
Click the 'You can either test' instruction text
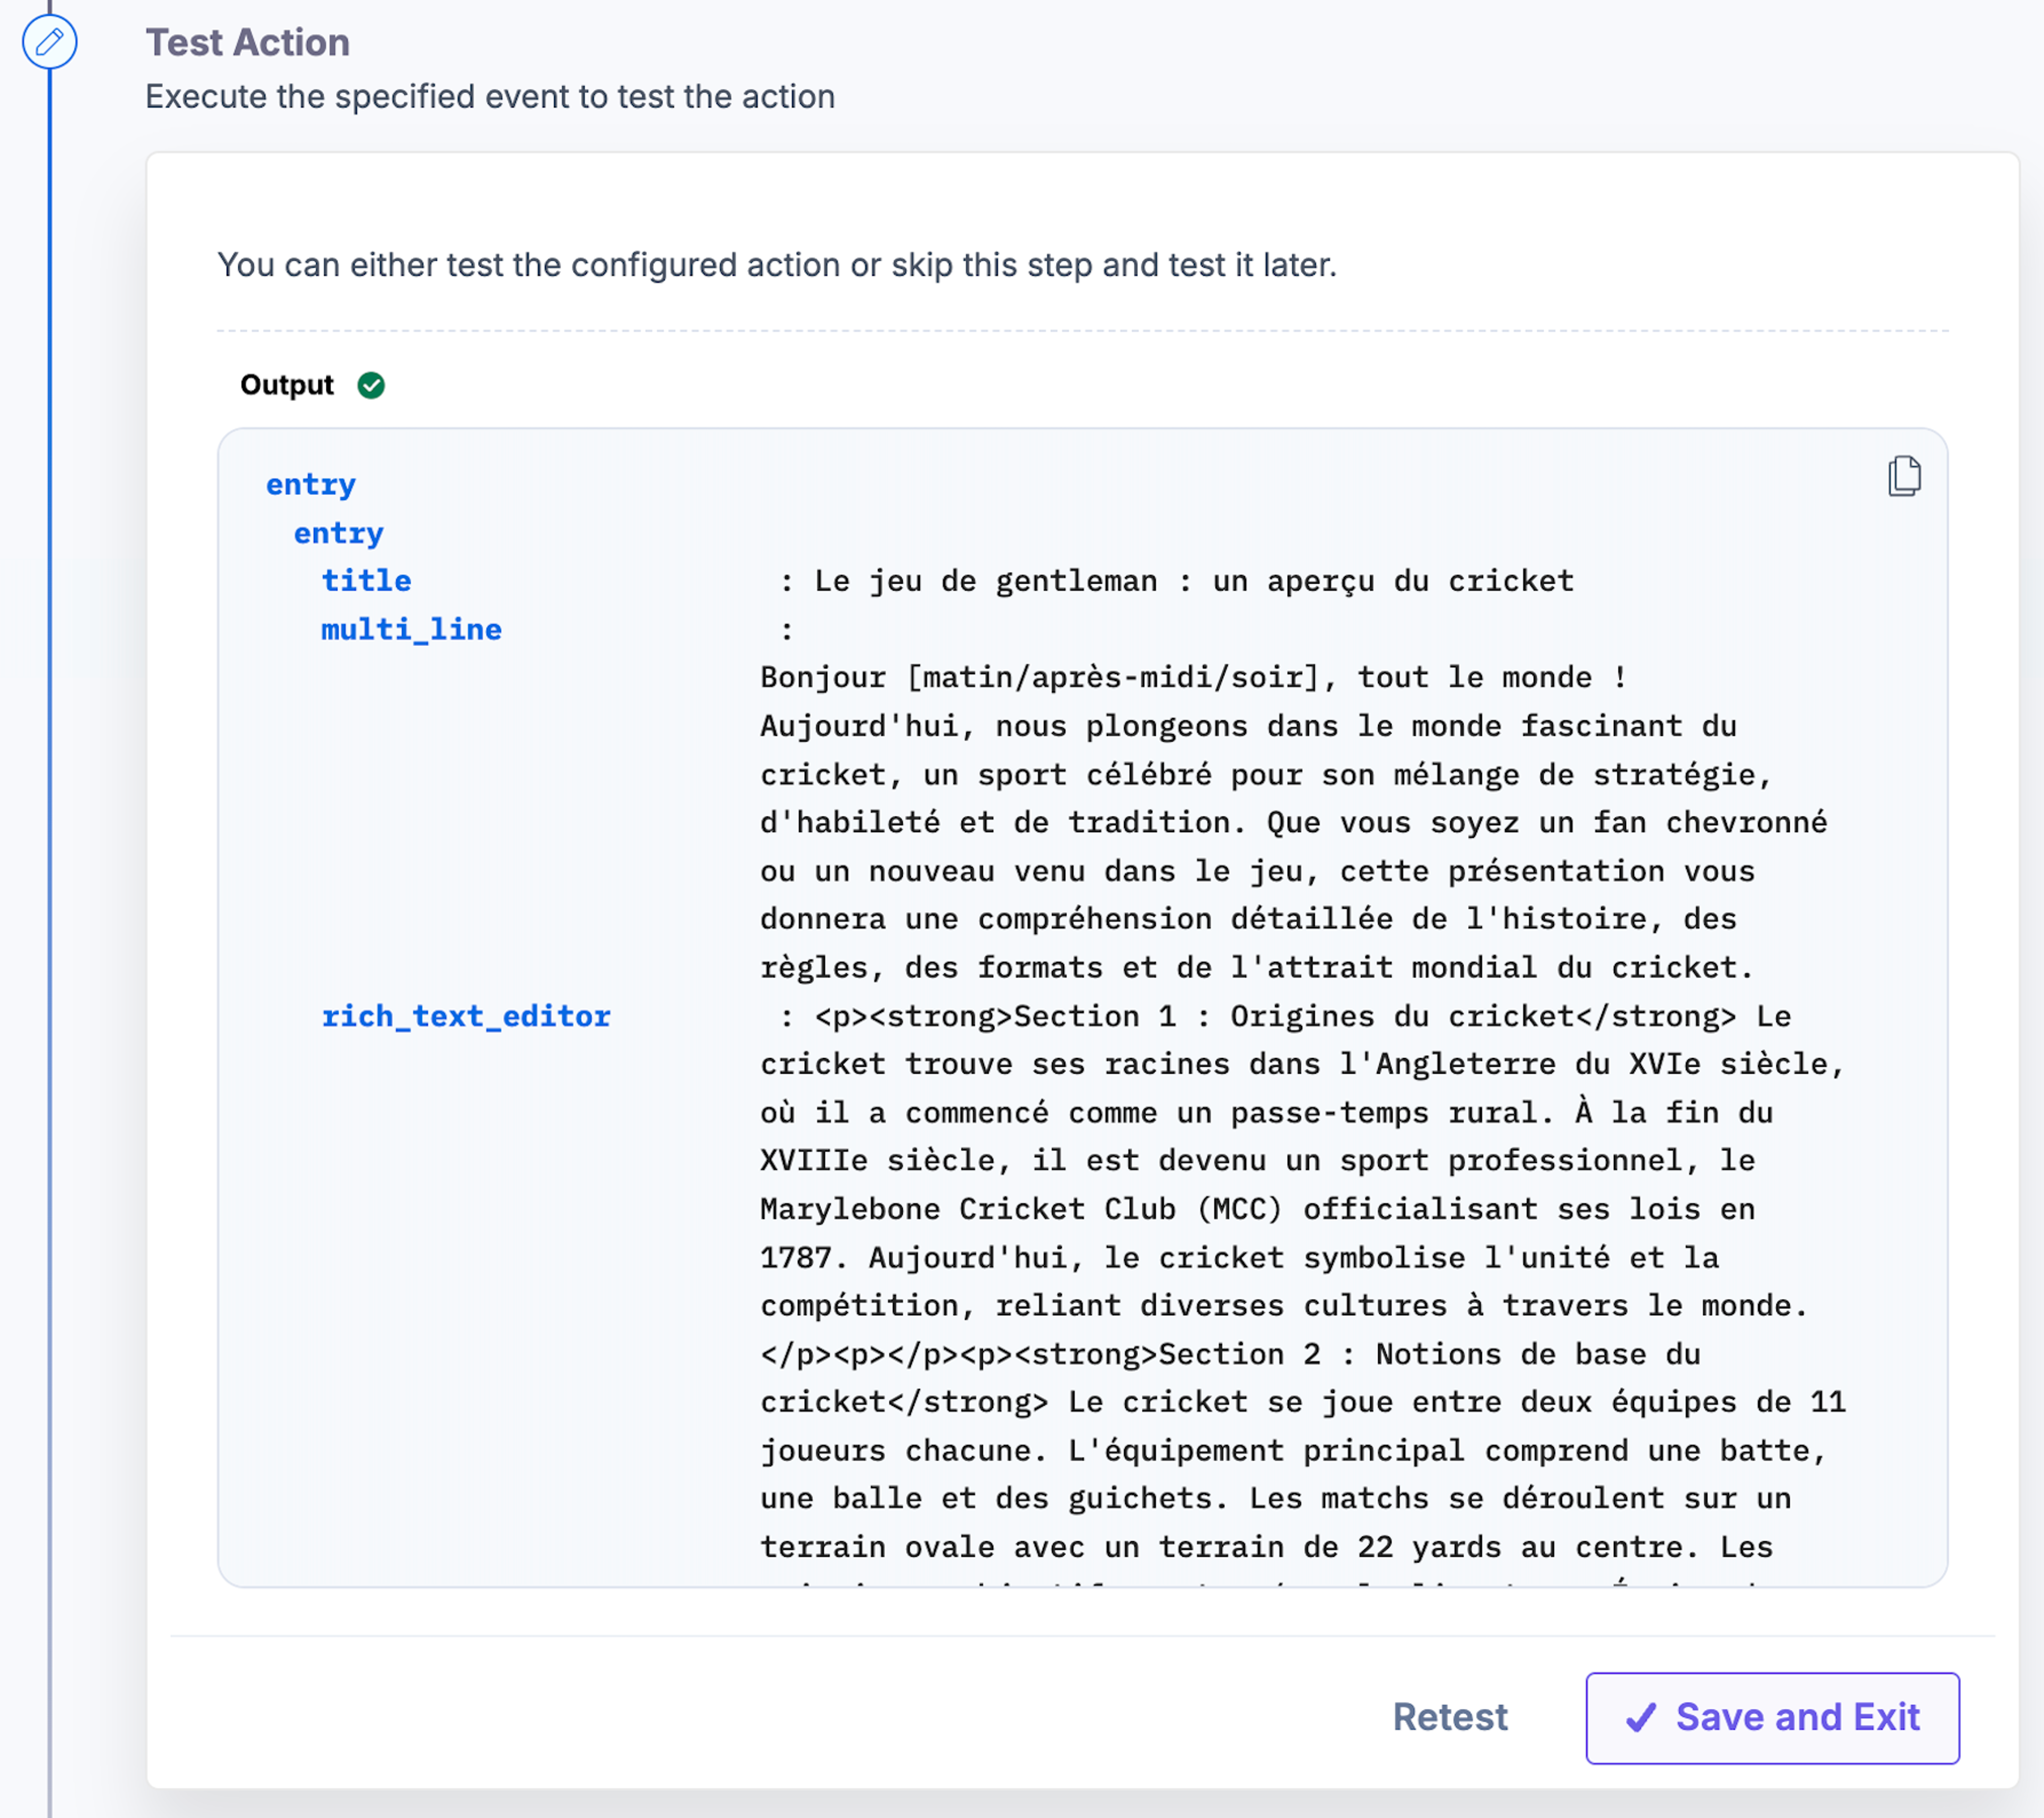click(x=777, y=265)
